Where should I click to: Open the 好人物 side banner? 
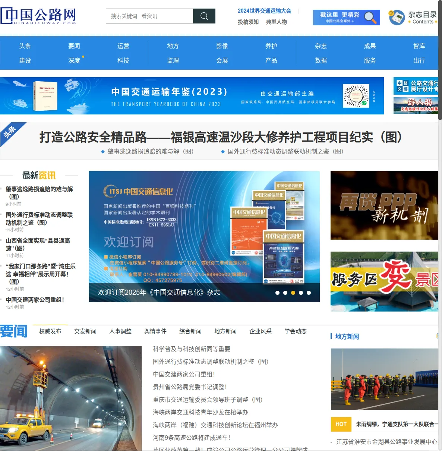tap(416, 105)
